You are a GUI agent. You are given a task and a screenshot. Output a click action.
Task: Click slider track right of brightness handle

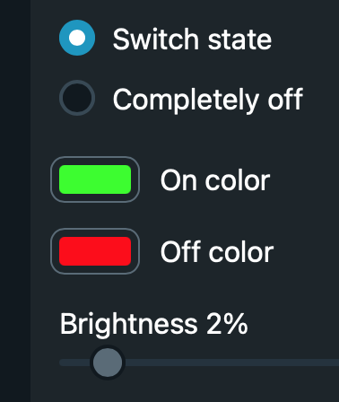pyautogui.click(x=232, y=363)
